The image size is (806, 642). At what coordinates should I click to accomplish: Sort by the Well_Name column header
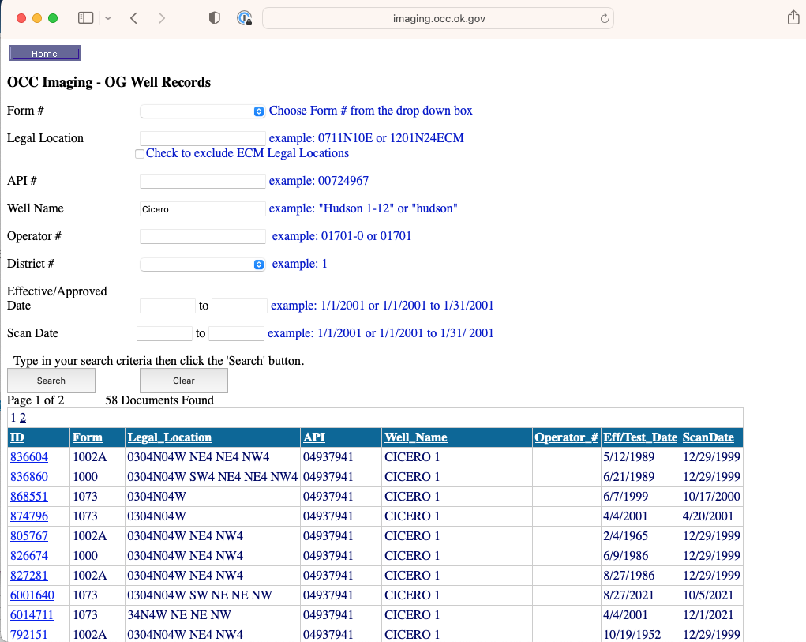416,437
